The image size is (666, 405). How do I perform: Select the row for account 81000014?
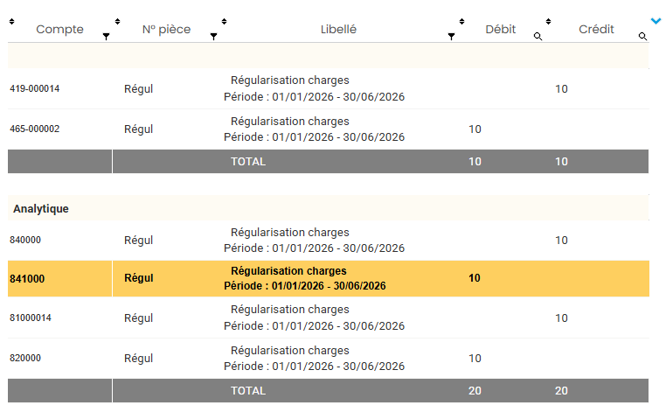tap(329, 318)
